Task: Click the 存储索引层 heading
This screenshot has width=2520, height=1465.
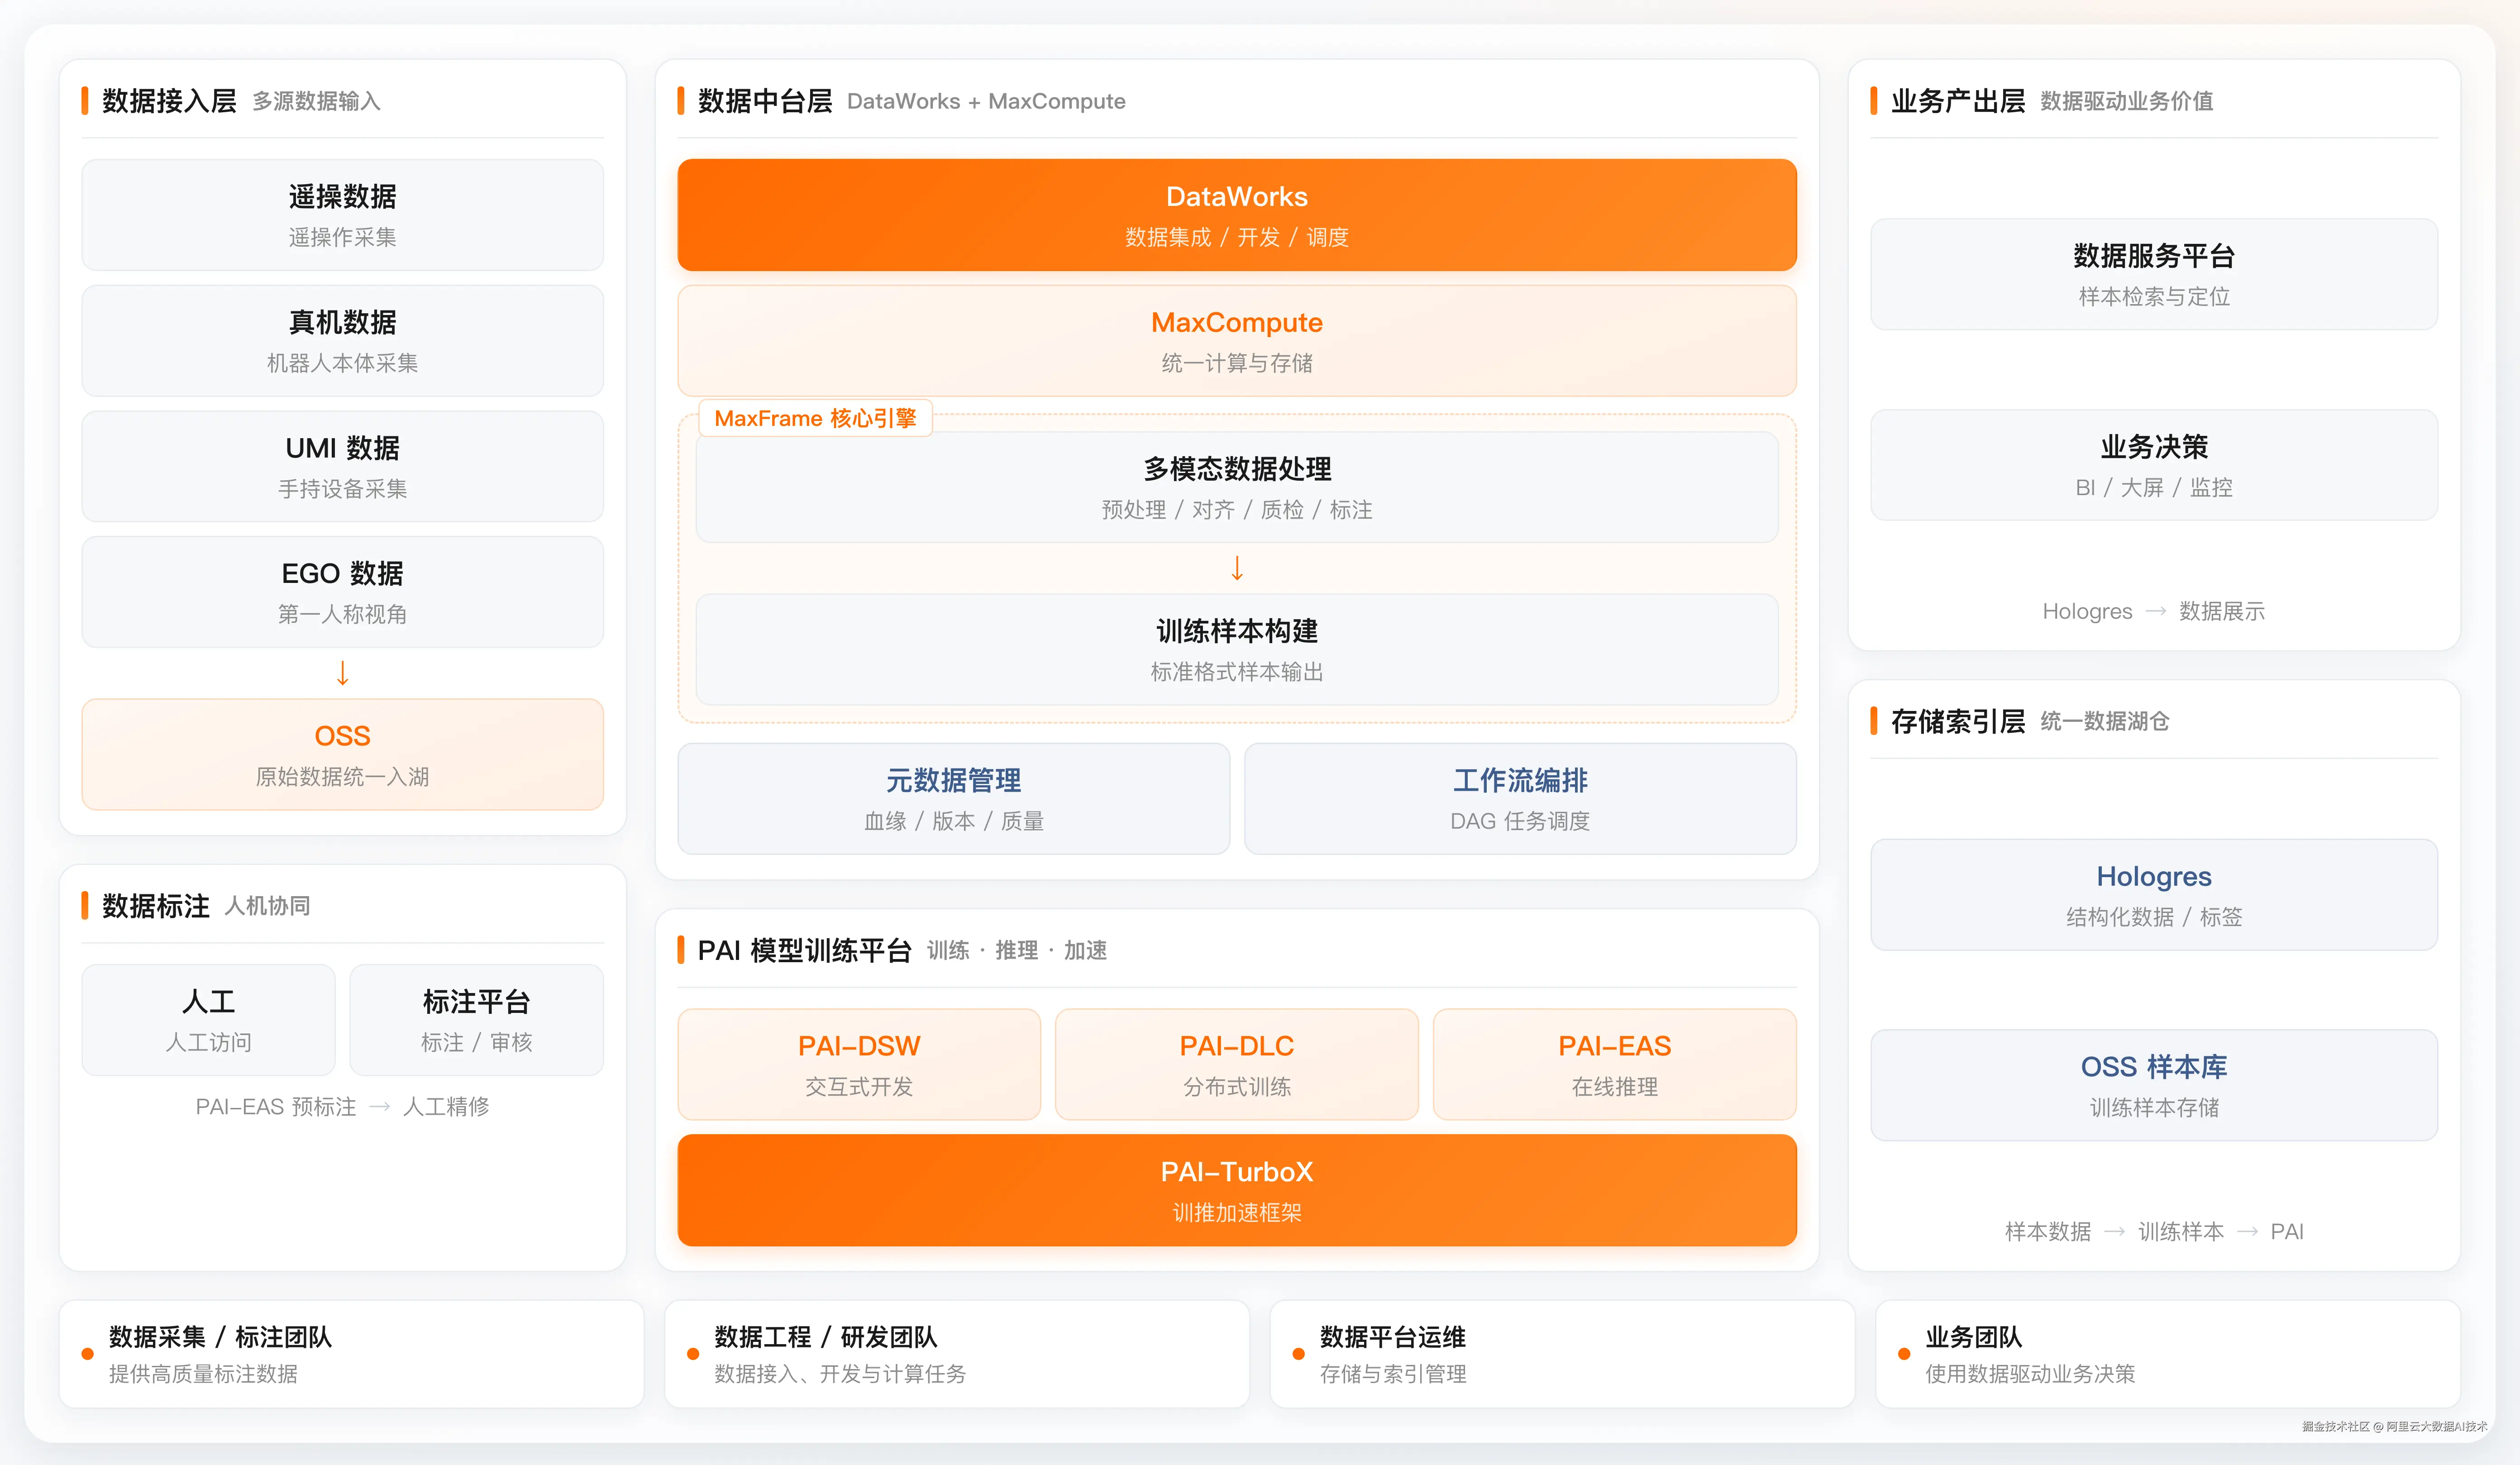Action: 1958,721
